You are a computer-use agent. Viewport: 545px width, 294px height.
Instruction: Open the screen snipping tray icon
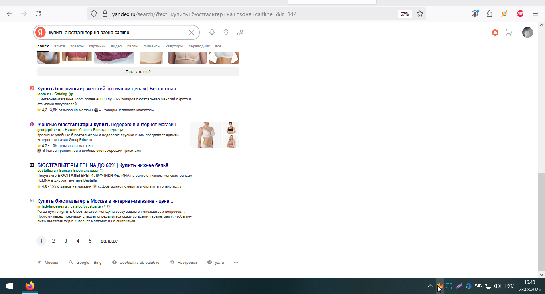coord(449,286)
